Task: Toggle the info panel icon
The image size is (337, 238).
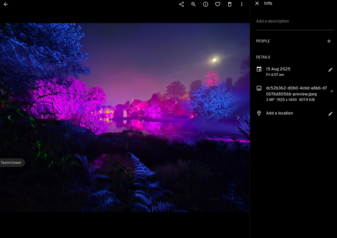Action: 206,4
